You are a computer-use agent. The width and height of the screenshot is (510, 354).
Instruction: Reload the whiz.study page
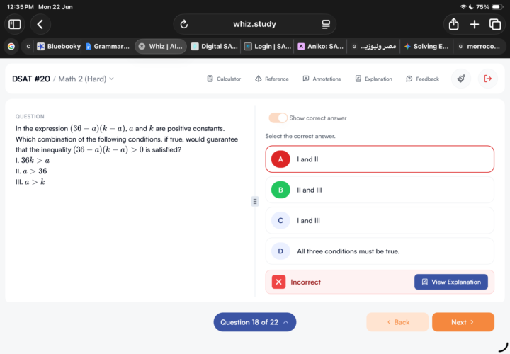click(184, 24)
